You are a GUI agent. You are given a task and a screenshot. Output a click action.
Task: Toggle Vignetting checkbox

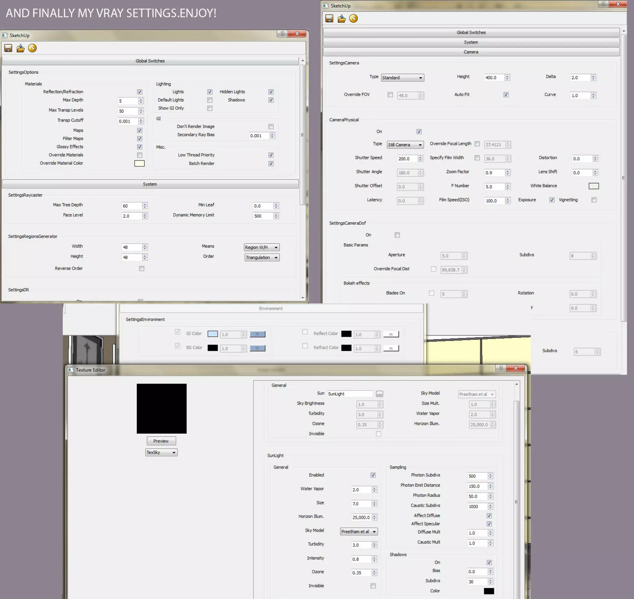point(594,200)
